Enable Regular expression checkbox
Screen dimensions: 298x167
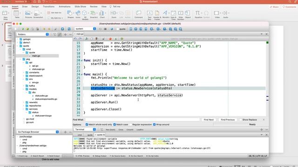click(x=131, y=124)
